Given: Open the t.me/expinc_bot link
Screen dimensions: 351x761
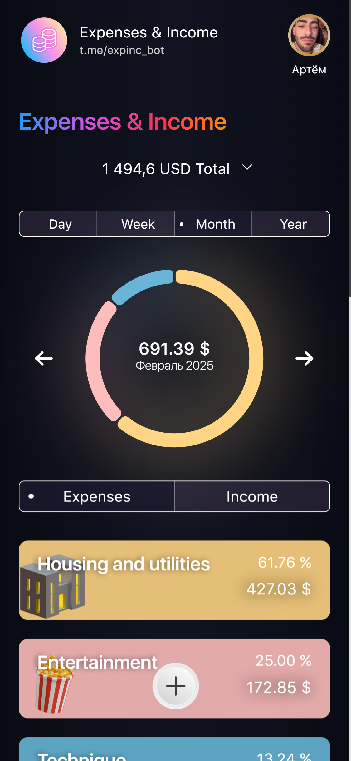Looking at the screenshot, I should 122,50.
